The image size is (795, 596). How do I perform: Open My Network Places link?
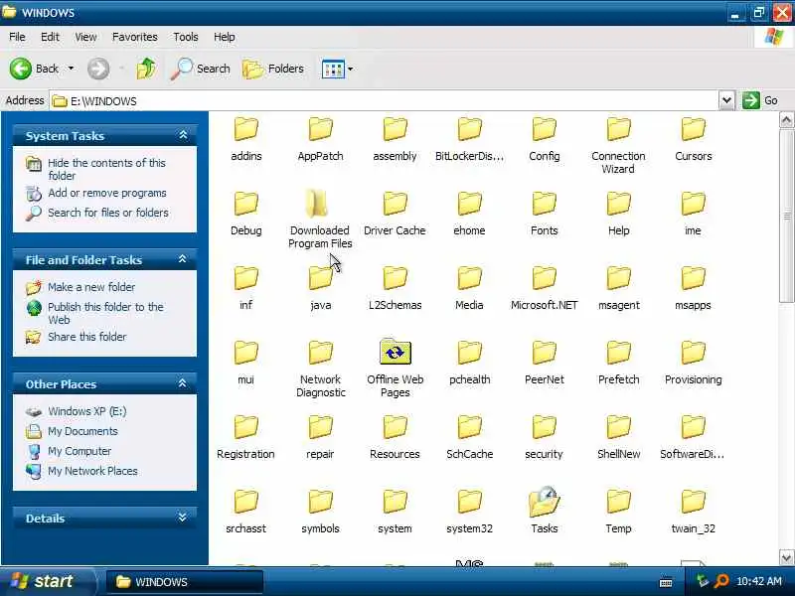click(x=81, y=471)
